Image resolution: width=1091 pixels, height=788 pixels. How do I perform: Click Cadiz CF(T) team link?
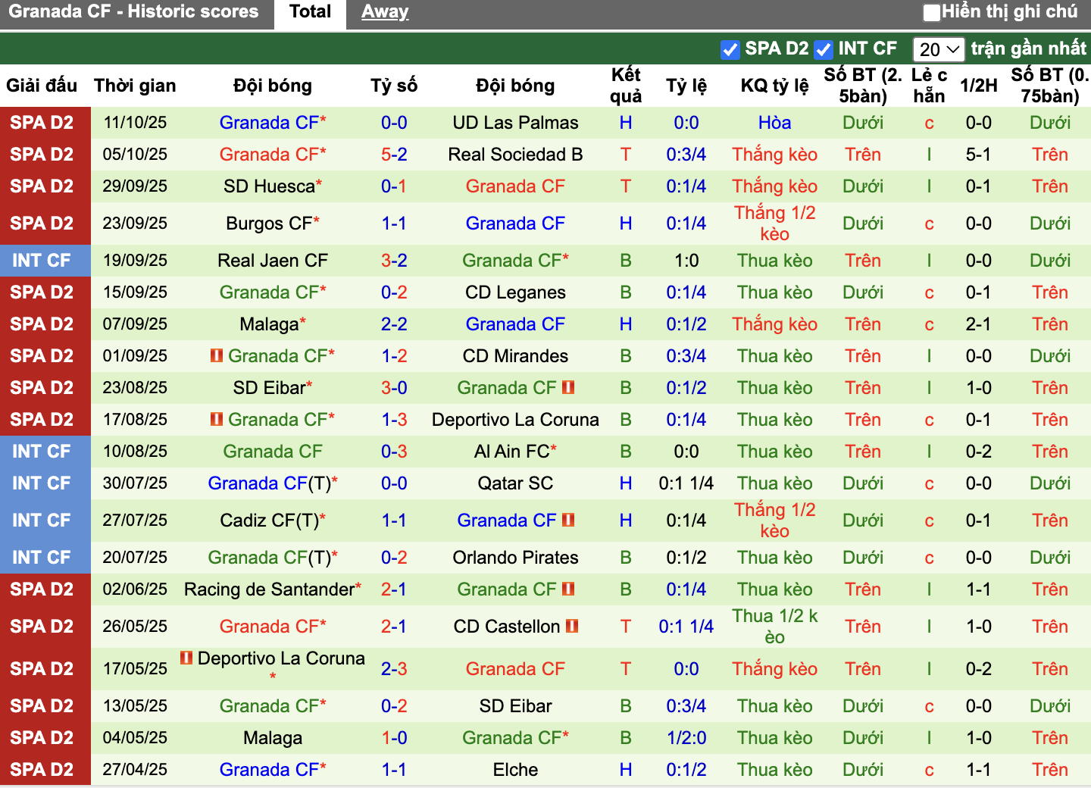point(269,521)
